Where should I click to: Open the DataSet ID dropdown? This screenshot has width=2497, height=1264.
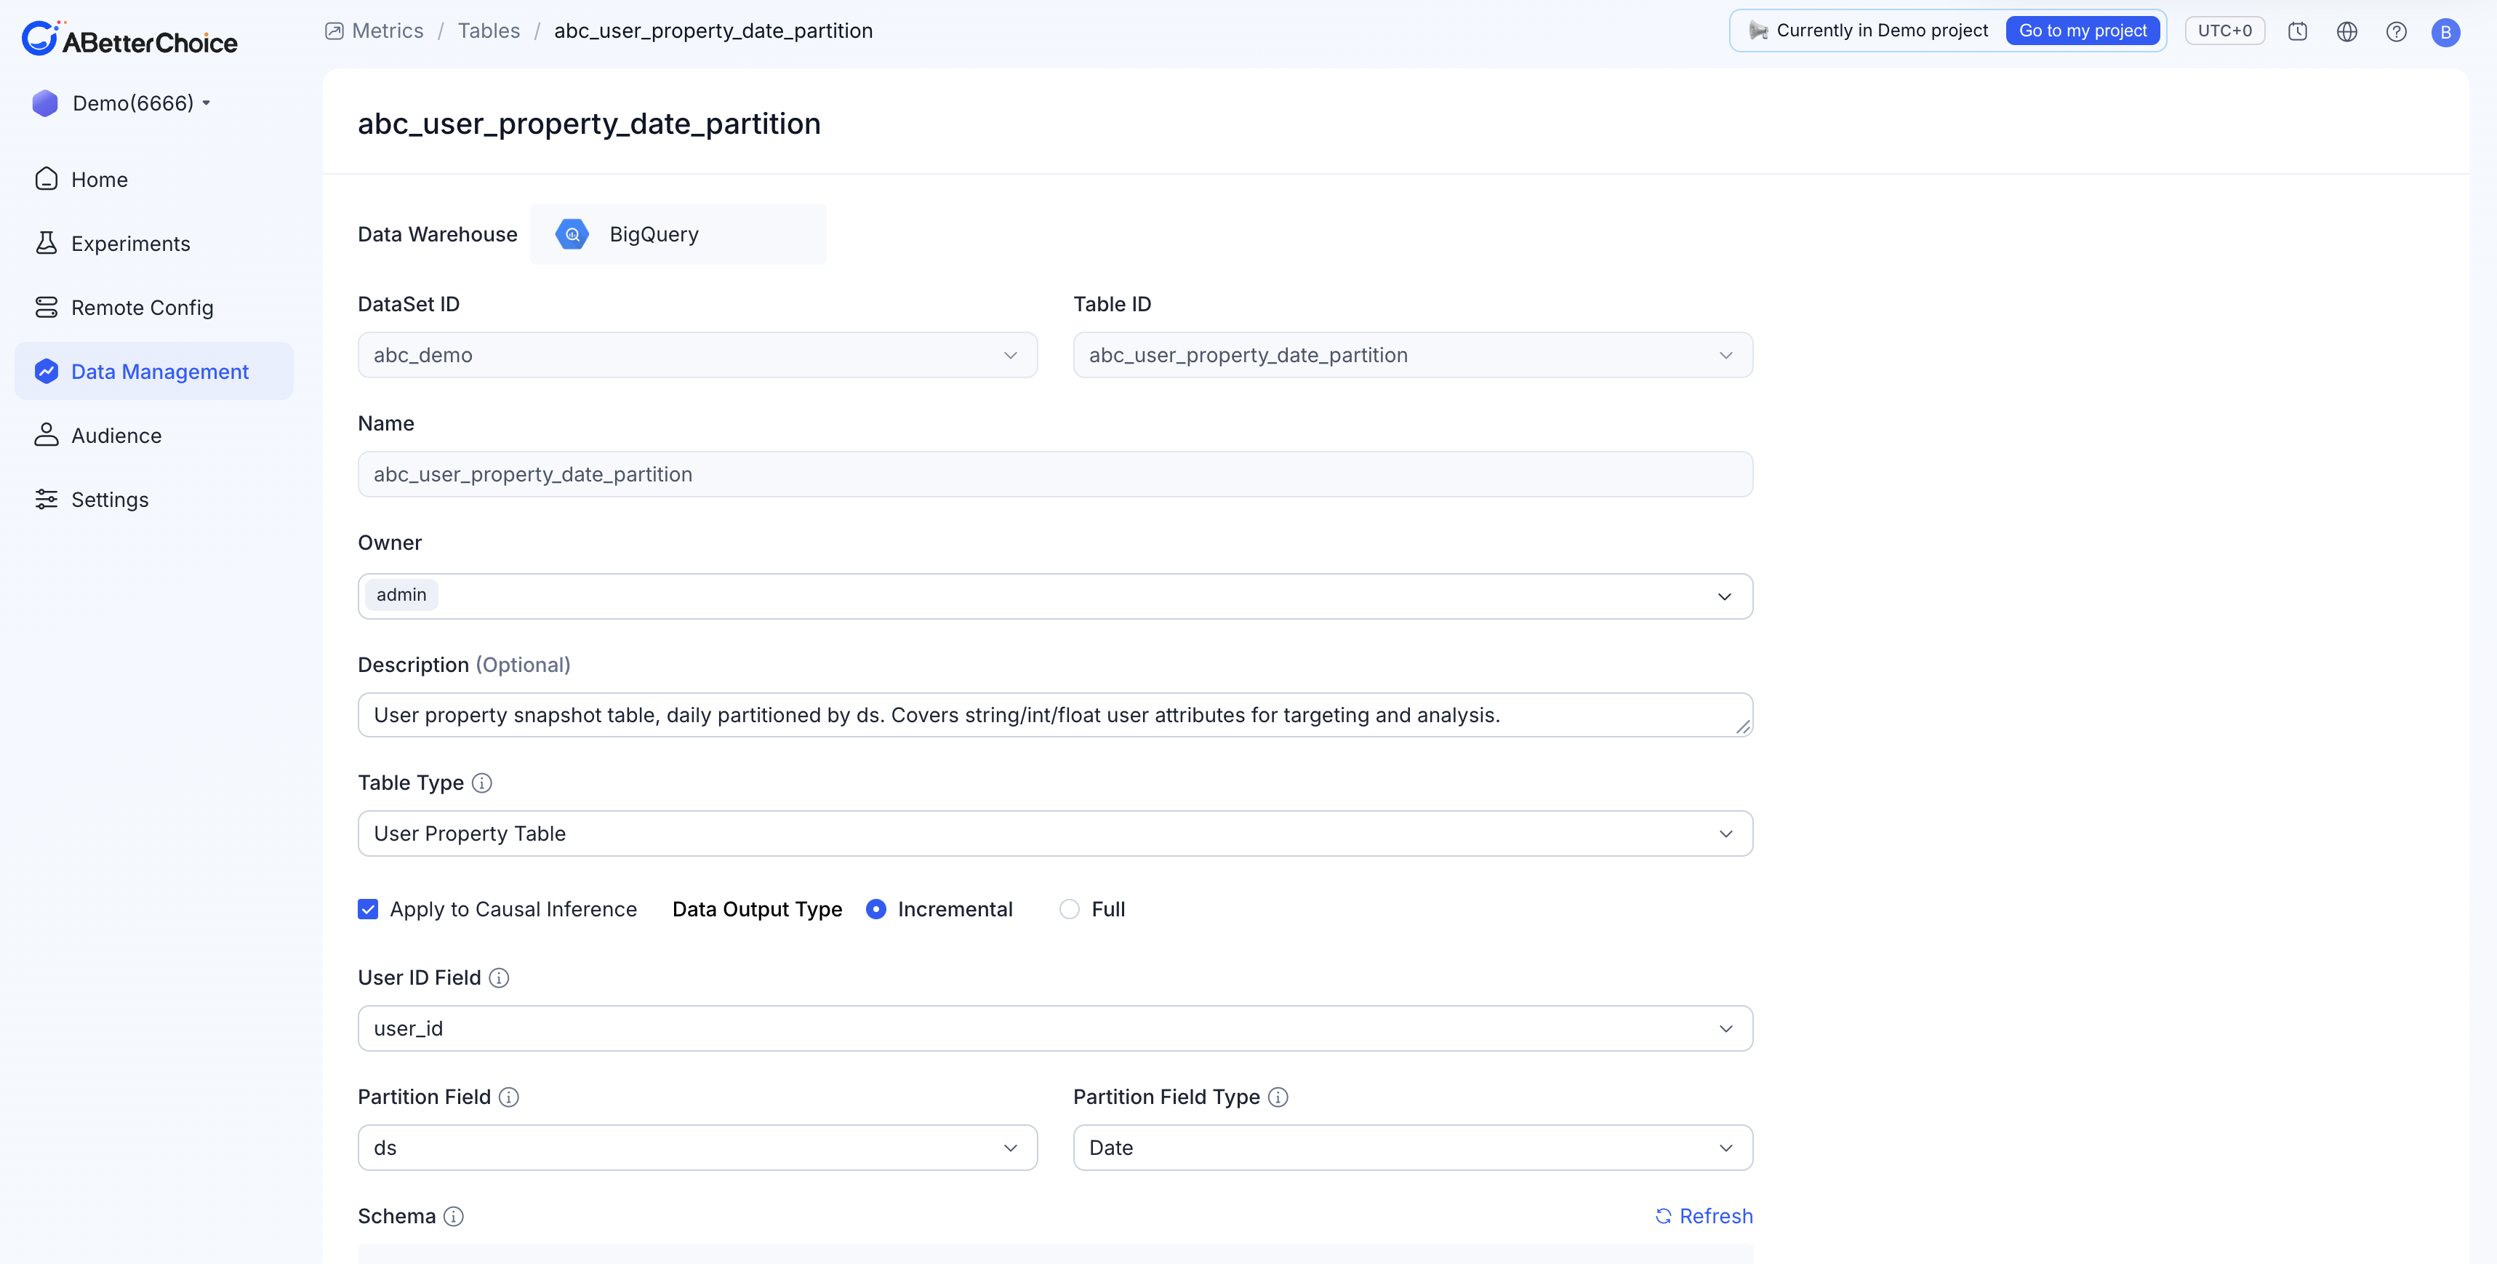tap(697, 355)
